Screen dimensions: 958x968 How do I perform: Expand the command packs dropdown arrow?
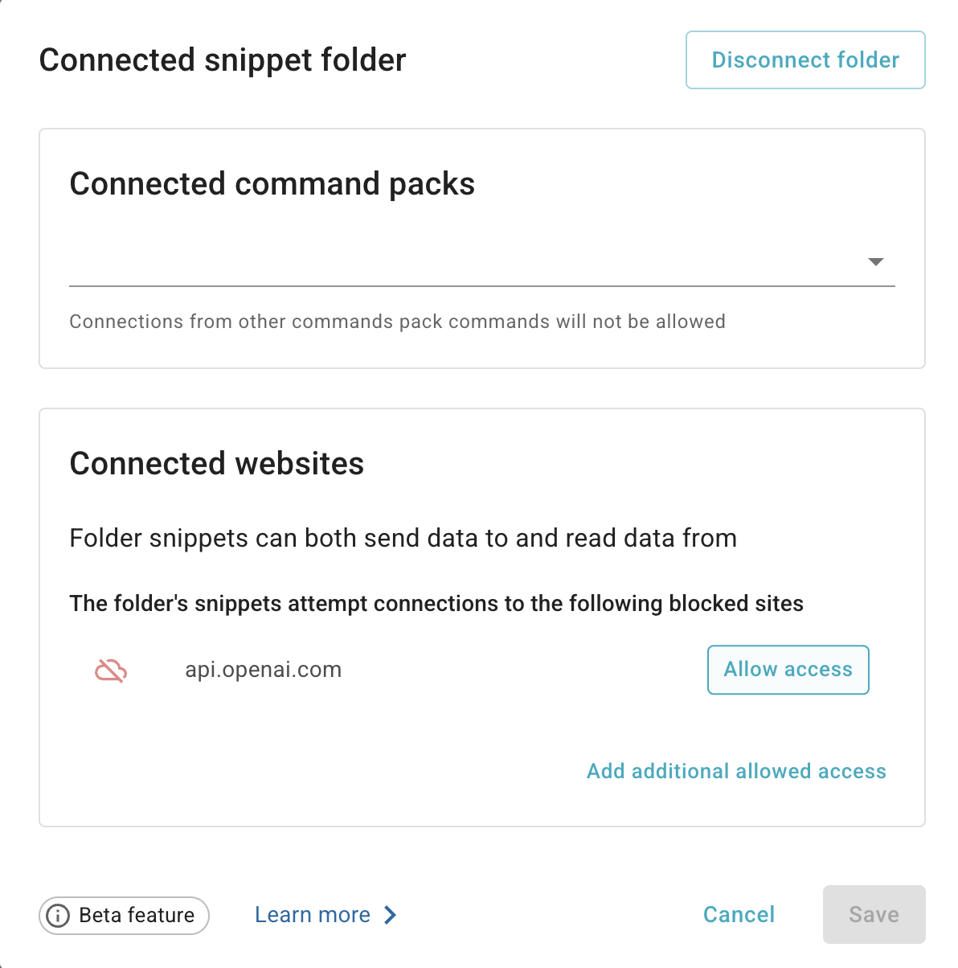pyautogui.click(x=876, y=262)
